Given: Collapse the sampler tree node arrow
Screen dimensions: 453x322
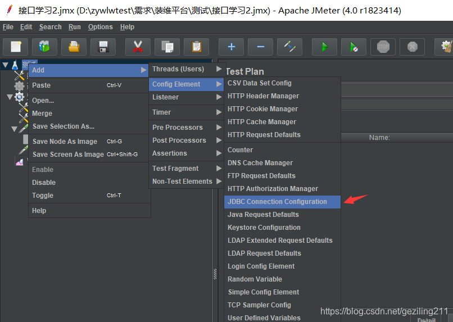Looking at the screenshot, I should point(14,129).
